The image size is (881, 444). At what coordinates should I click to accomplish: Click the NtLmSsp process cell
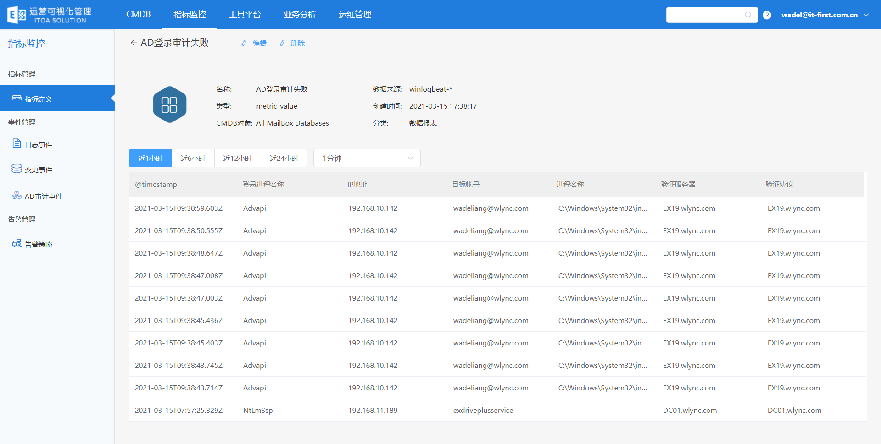258,410
